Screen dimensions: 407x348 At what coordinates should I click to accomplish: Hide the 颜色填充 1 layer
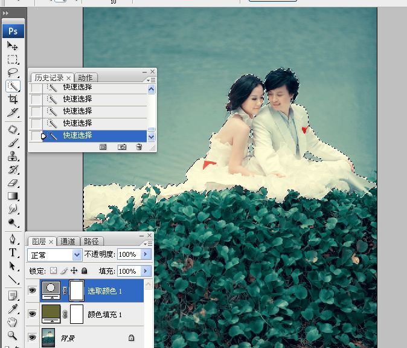(32, 314)
